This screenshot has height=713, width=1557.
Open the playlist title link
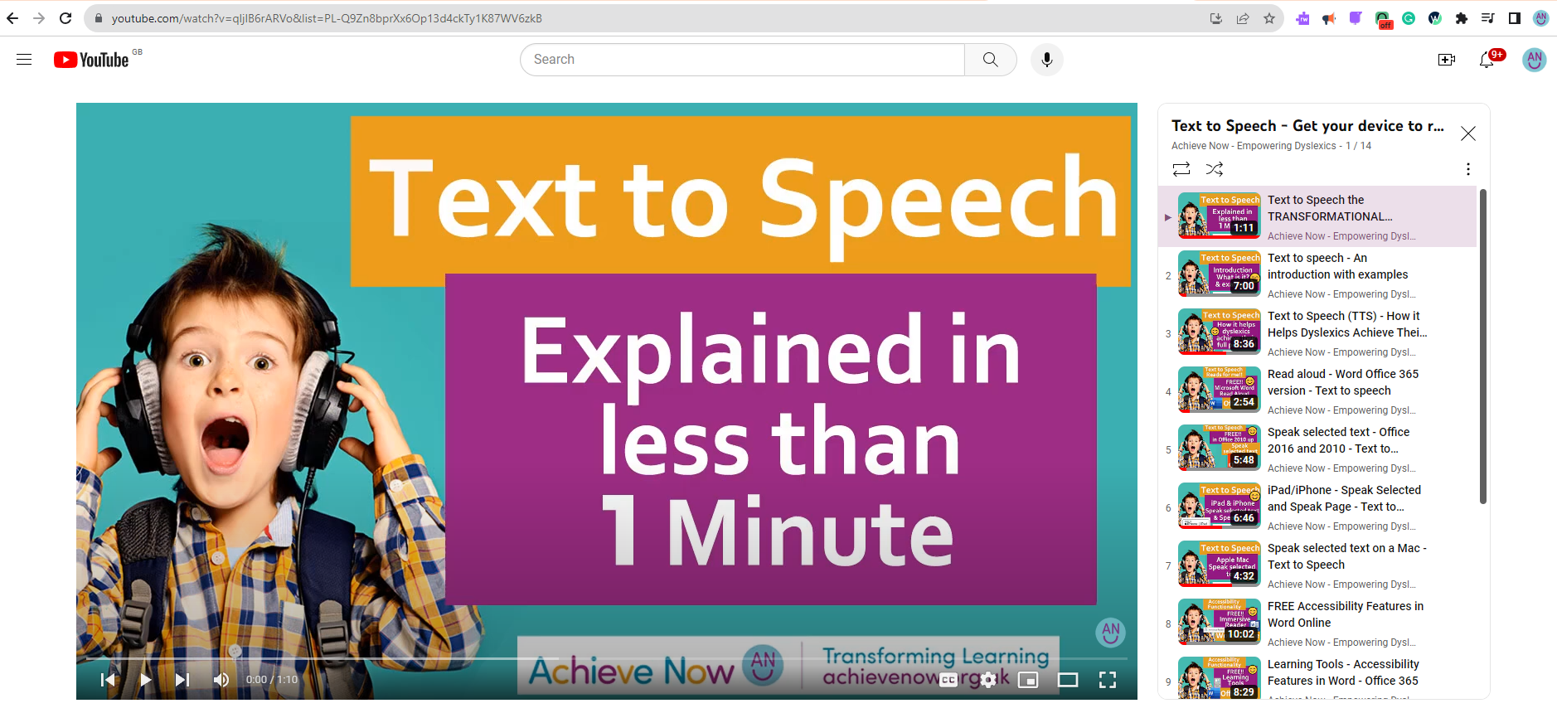(x=1307, y=126)
